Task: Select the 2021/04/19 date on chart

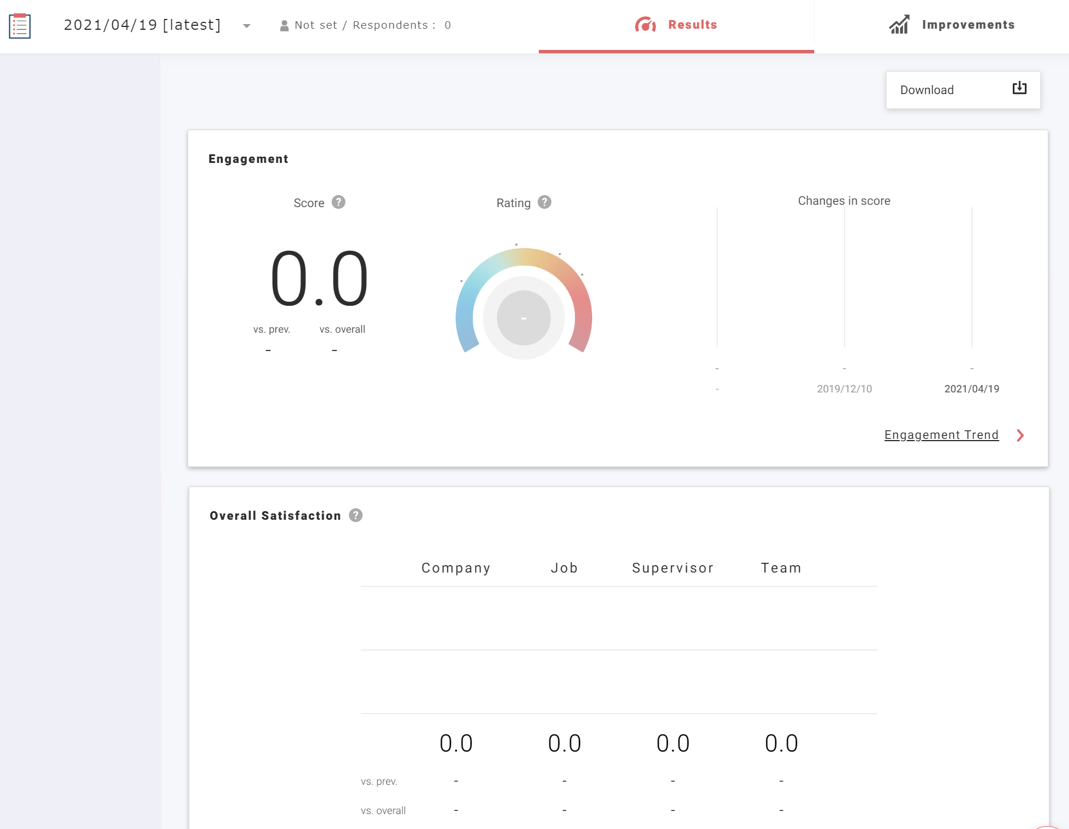Action: (x=971, y=389)
